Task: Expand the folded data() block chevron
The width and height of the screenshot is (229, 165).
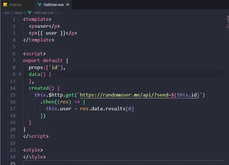Action: pyautogui.click(x=20, y=74)
